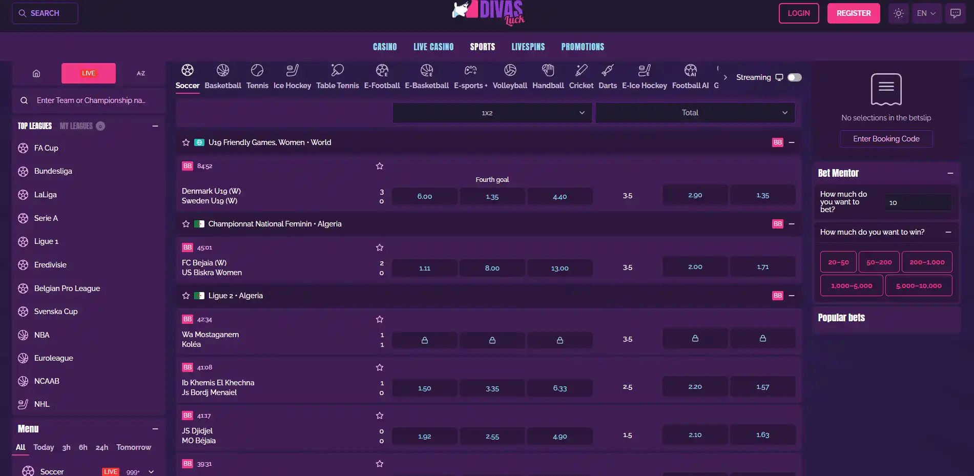Collapse the Championnat National Feminin league
974x476 pixels.
[x=792, y=224]
